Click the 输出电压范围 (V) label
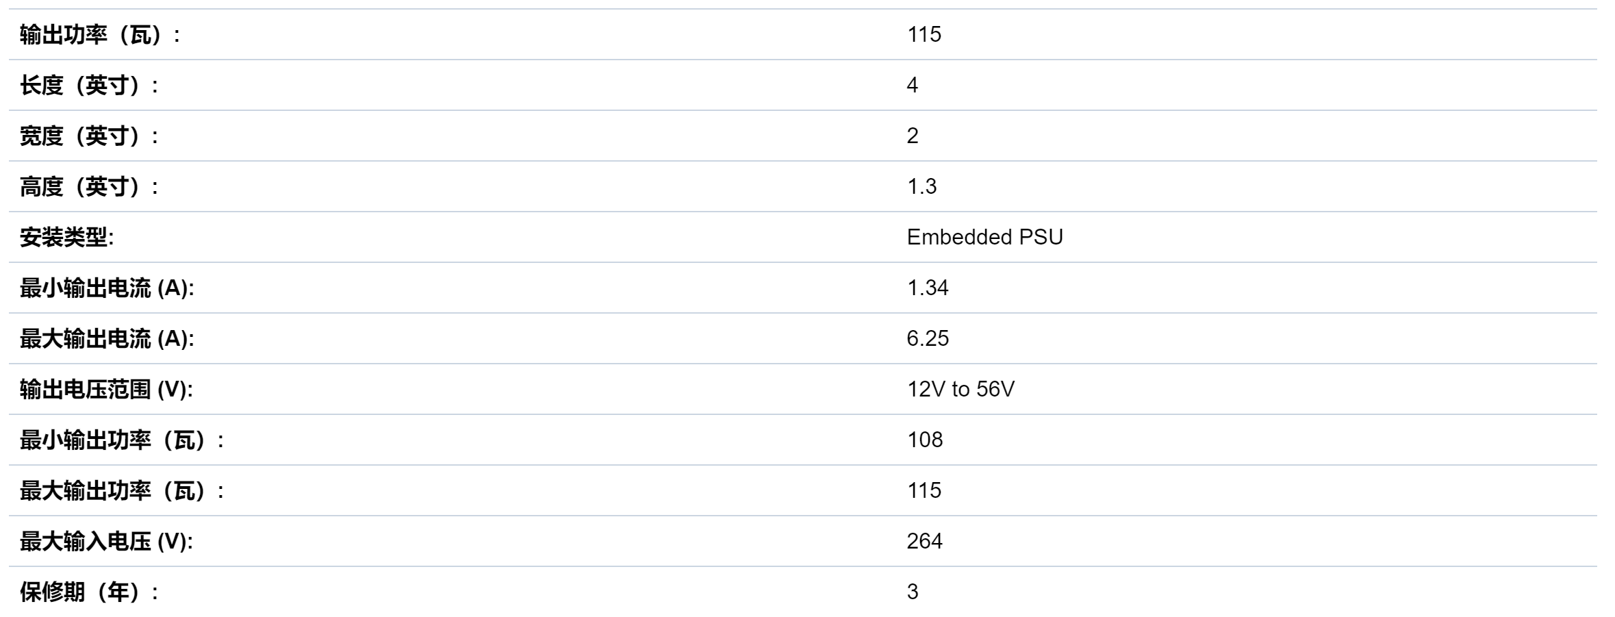1615x617 pixels. 106,389
